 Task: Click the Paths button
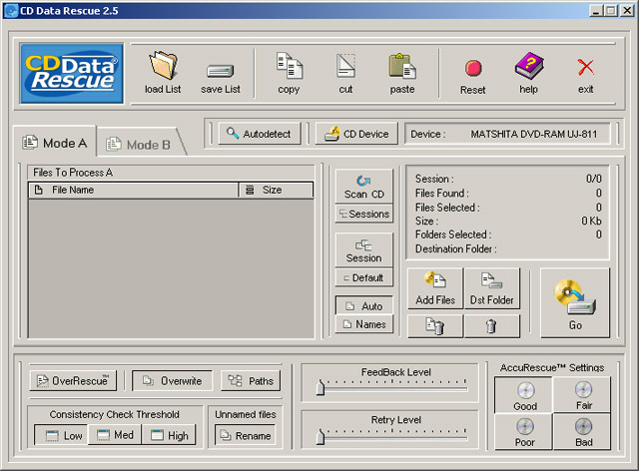(x=251, y=380)
